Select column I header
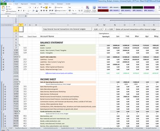The height and width of the screenshot is (131, 160). pos(68,25)
